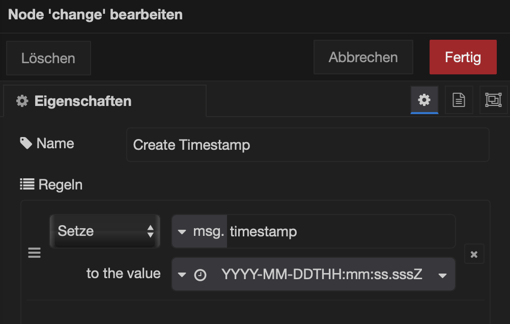Open the node description document icon

pyautogui.click(x=459, y=100)
